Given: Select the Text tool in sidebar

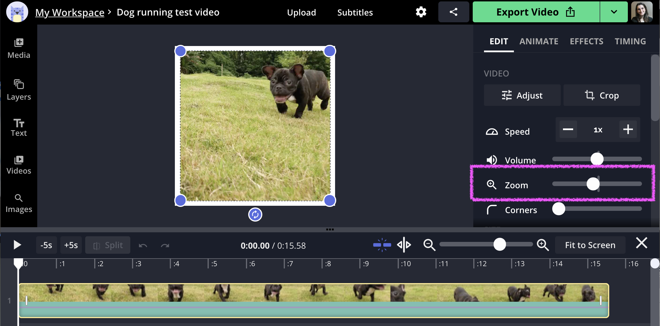Looking at the screenshot, I should pos(19,127).
